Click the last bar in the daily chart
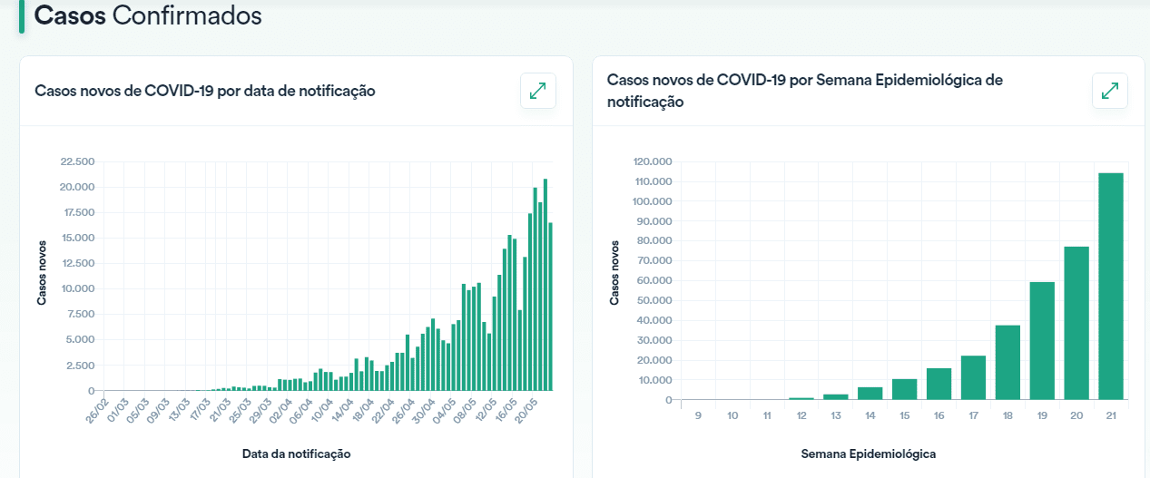 (551, 307)
